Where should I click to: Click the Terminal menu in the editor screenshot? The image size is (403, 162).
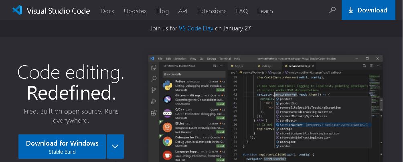[x=225, y=58]
